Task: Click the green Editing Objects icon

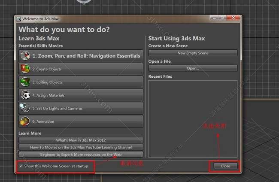Action: [x=25, y=82]
